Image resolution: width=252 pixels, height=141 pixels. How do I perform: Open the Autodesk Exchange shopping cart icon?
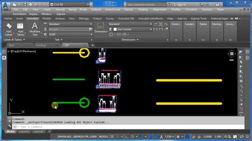click(x=202, y=5)
